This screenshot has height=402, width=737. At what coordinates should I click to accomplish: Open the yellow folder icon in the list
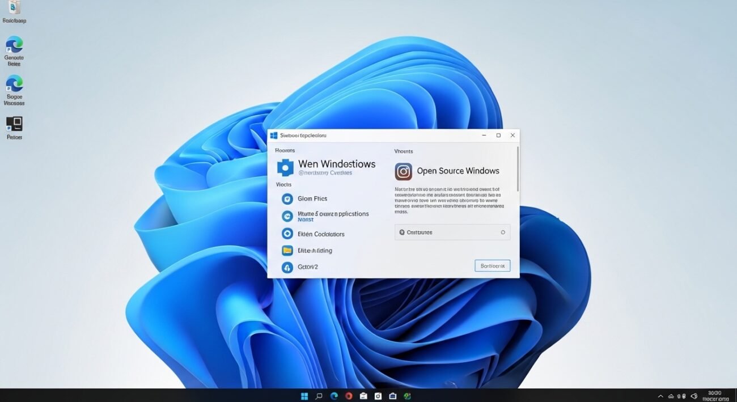point(287,250)
